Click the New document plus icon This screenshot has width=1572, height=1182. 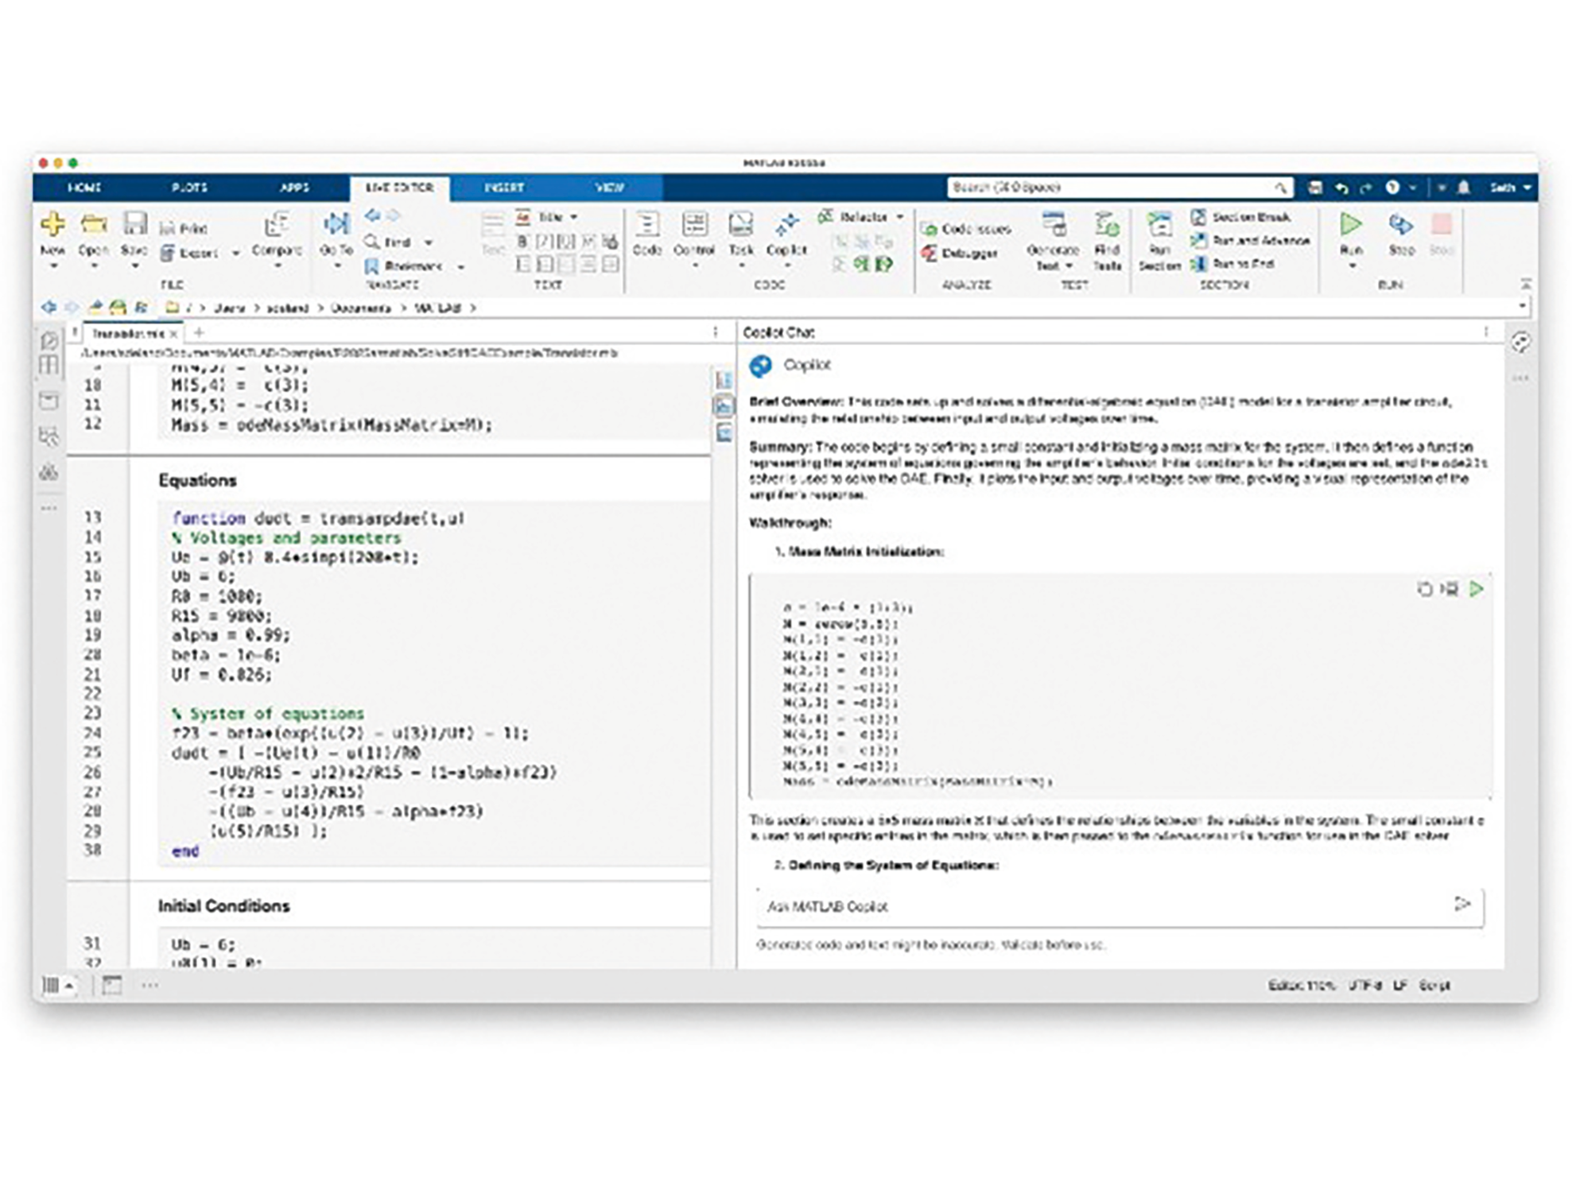click(x=52, y=224)
